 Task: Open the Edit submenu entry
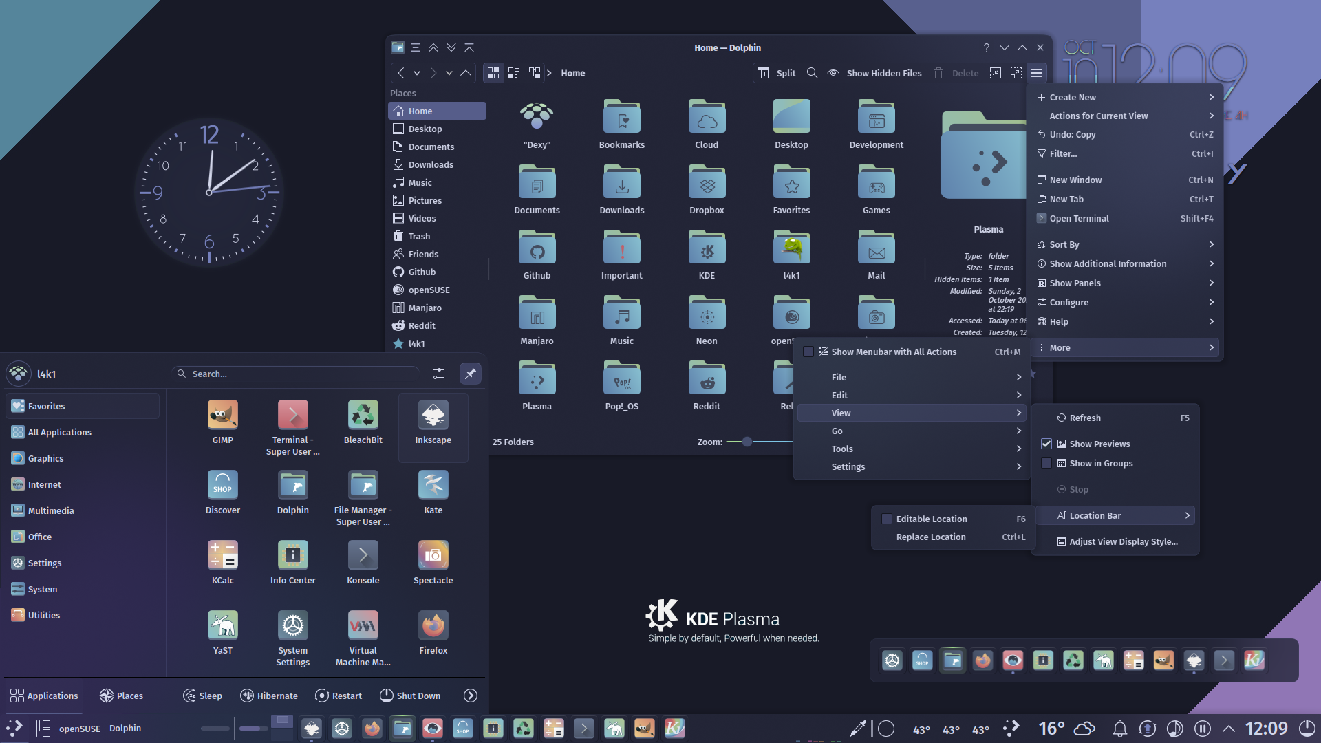[x=912, y=395]
